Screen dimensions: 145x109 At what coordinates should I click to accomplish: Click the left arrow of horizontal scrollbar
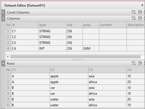click(8, 57)
